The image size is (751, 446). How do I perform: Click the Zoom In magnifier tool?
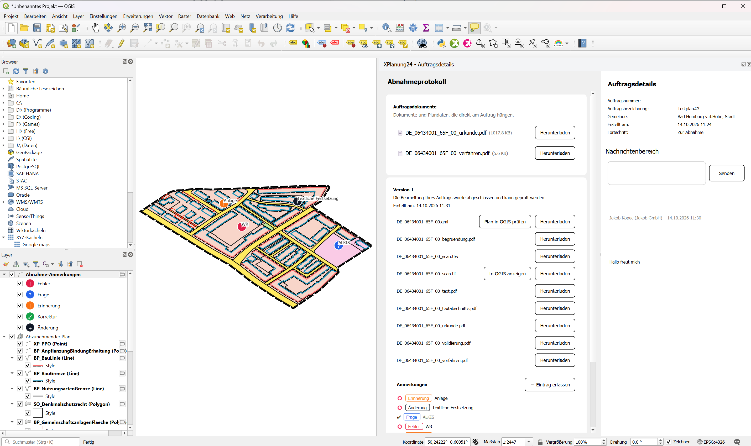point(122,28)
